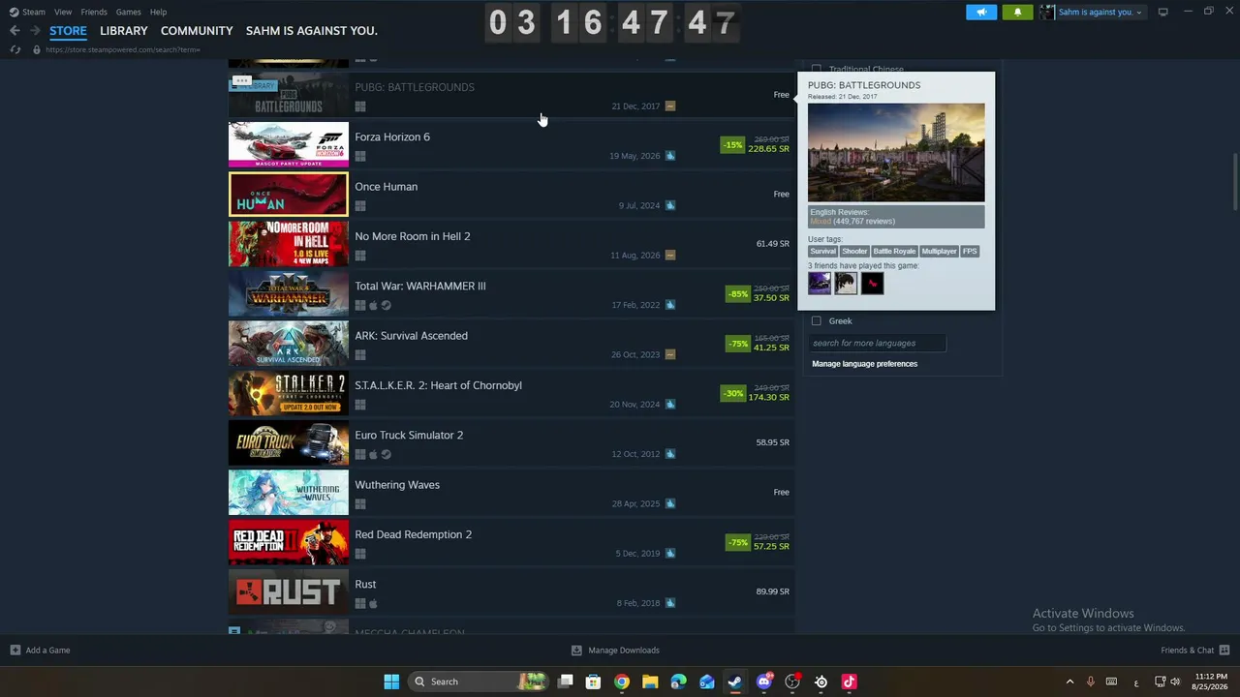Click the Battle Royale tag in PUBG popup

[894, 252]
